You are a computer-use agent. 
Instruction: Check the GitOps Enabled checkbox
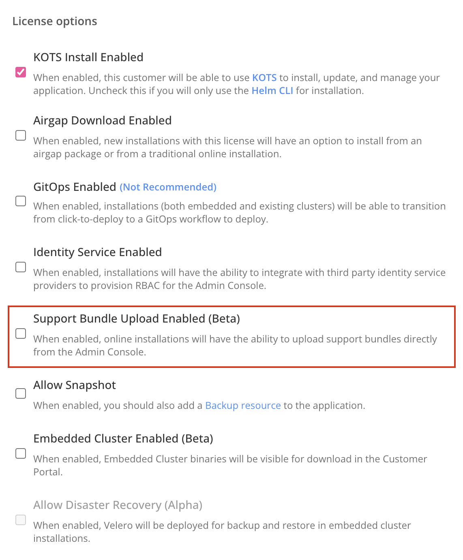(x=20, y=201)
